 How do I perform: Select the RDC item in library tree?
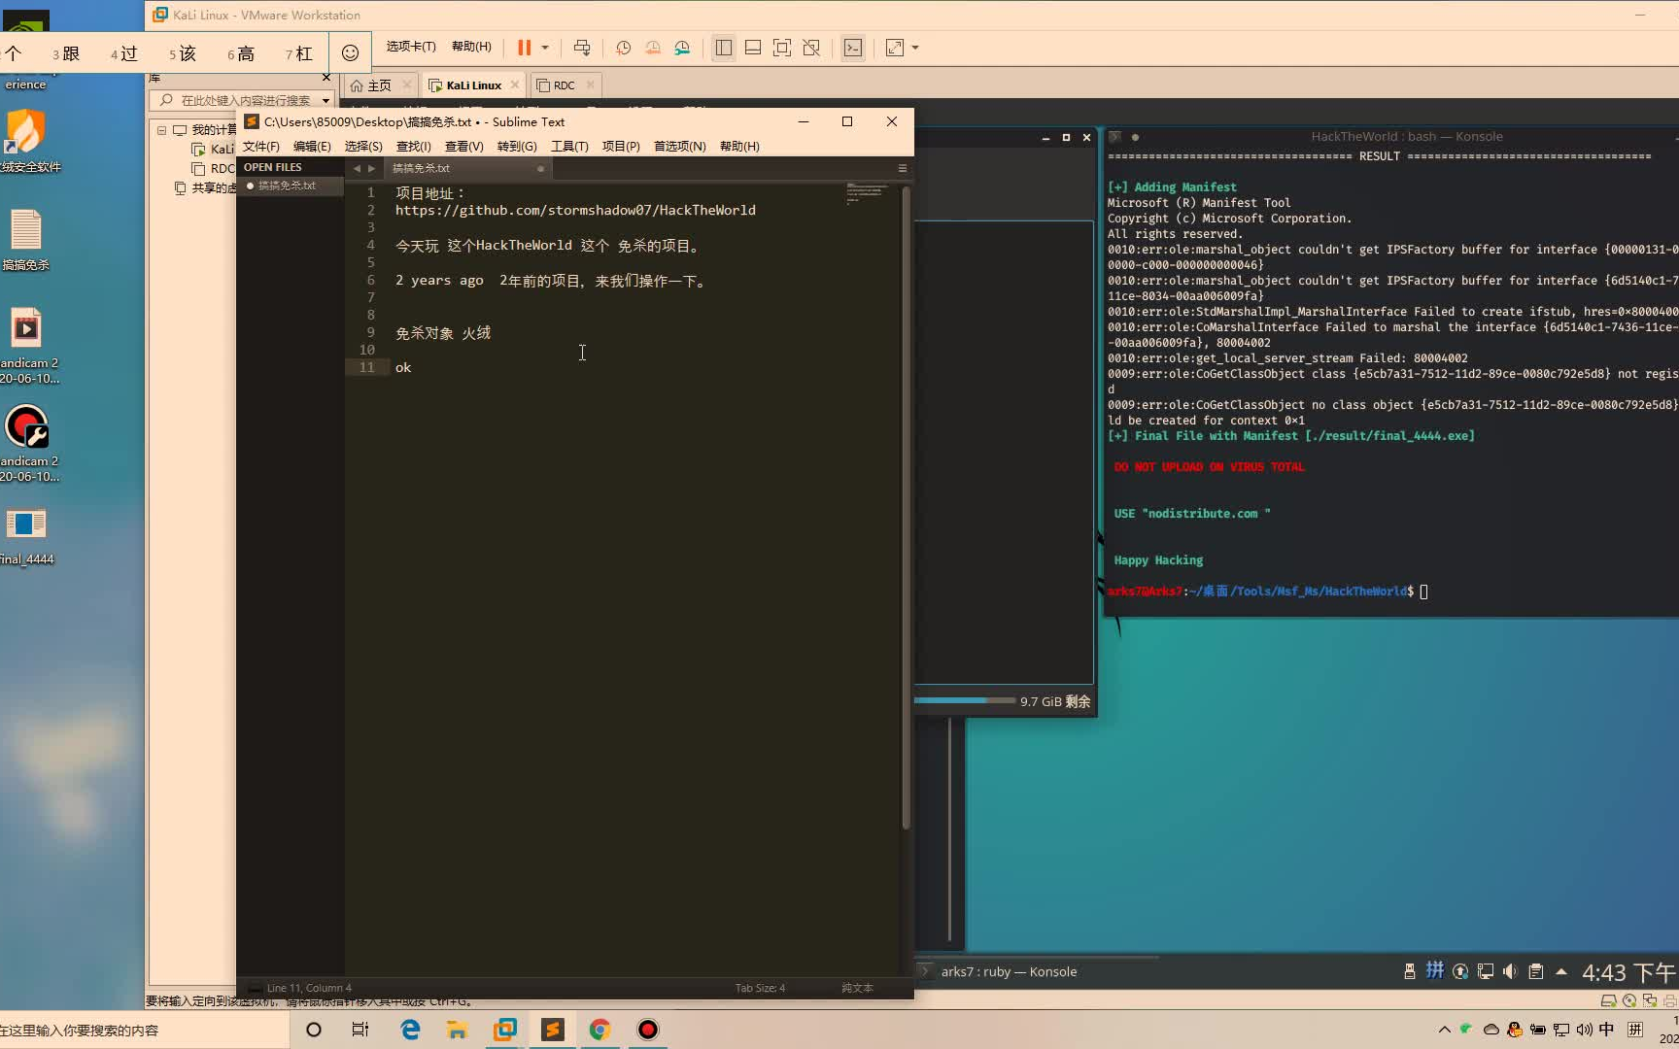[x=215, y=169]
